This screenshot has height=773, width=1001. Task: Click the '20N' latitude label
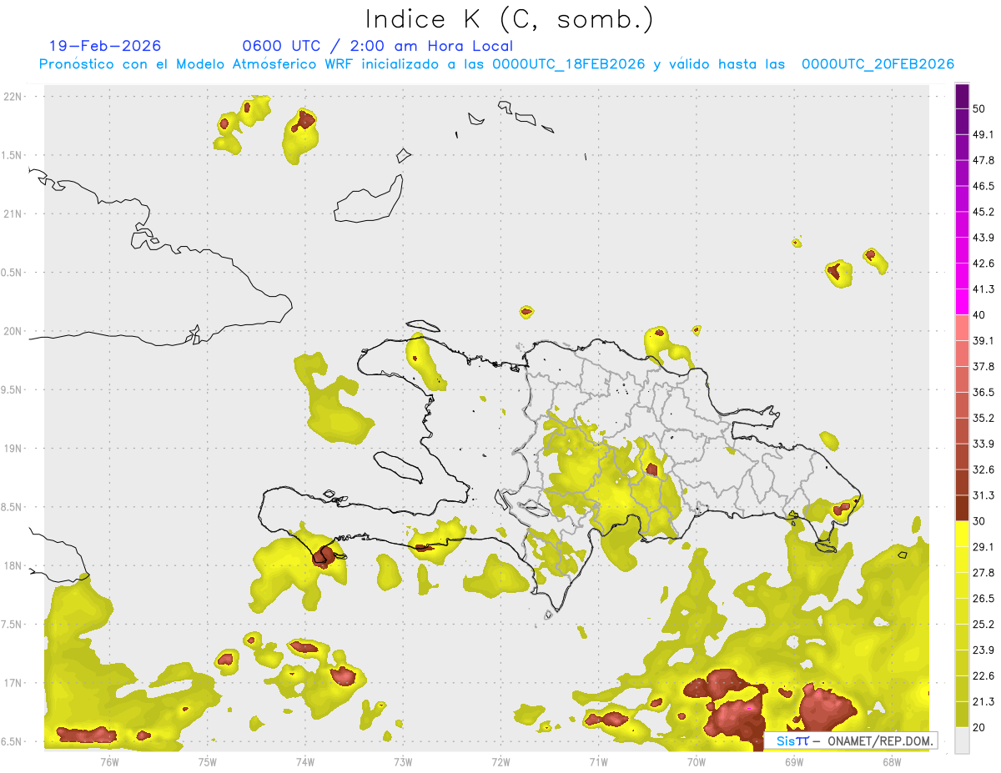click(13, 331)
